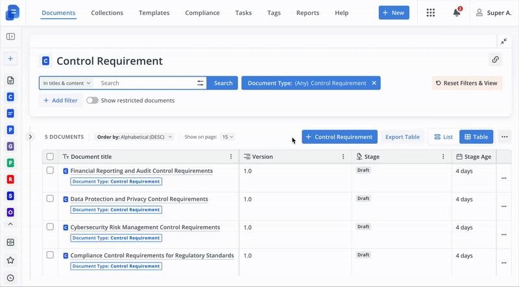Image resolution: width=519 pixels, height=287 pixels.
Task: Change the Show on page count dropdown
Action: 227,137
